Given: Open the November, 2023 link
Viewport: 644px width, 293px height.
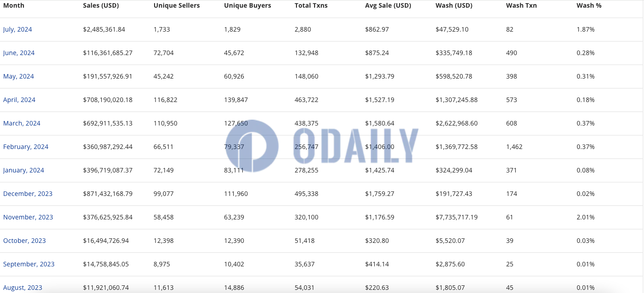Looking at the screenshot, I should pyautogui.click(x=28, y=217).
